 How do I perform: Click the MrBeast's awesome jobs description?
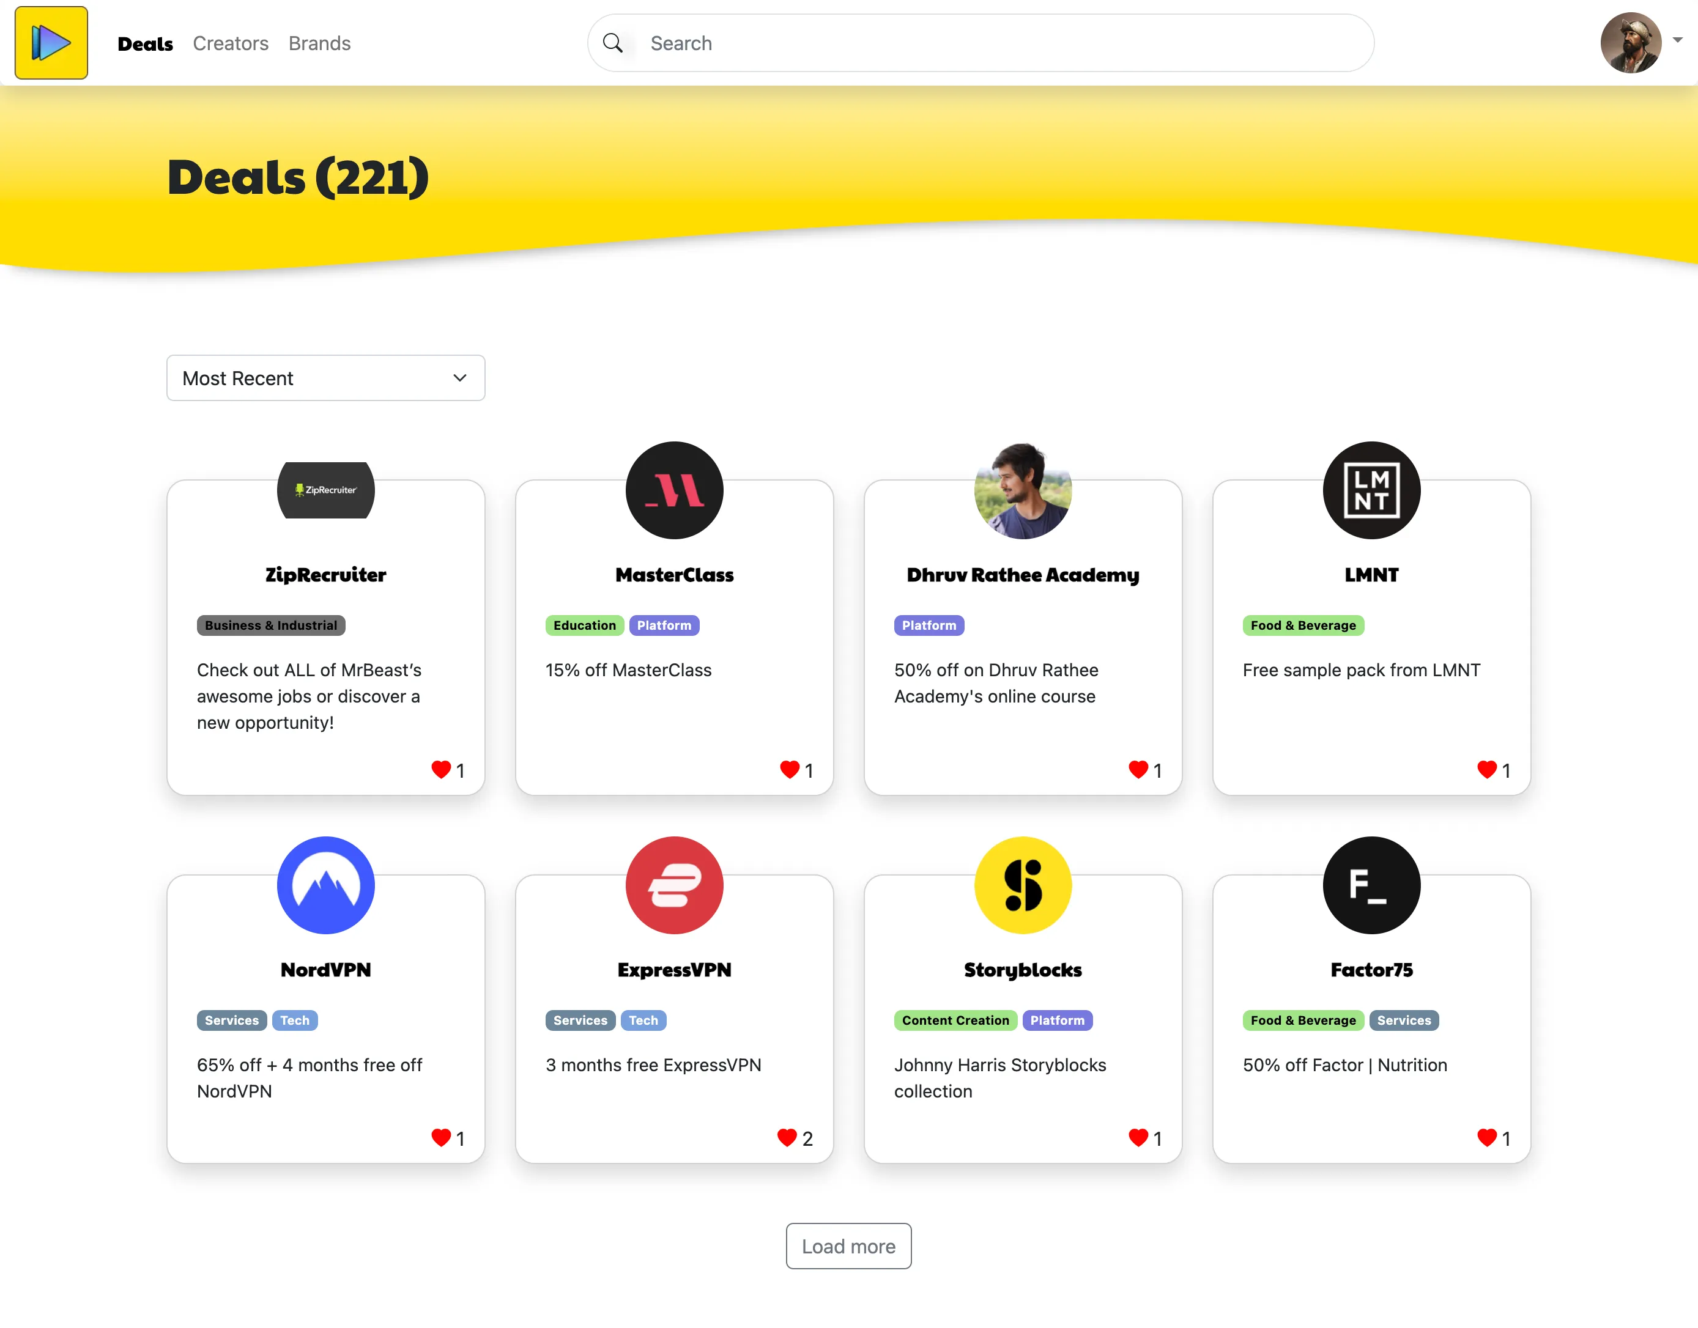(310, 696)
